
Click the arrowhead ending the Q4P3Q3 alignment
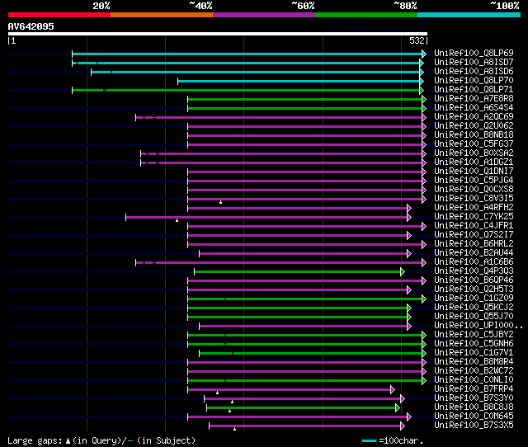coord(403,272)
